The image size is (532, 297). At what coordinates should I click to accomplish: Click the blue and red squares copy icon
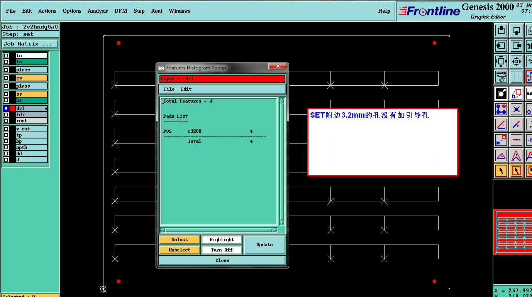point(501,140)
